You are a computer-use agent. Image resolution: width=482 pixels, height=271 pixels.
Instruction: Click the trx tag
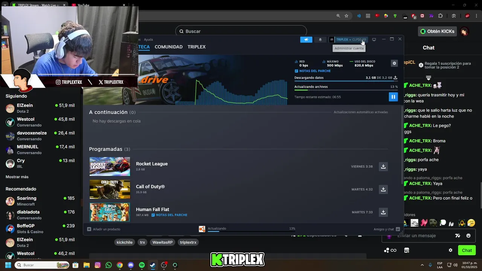[142, 242]
